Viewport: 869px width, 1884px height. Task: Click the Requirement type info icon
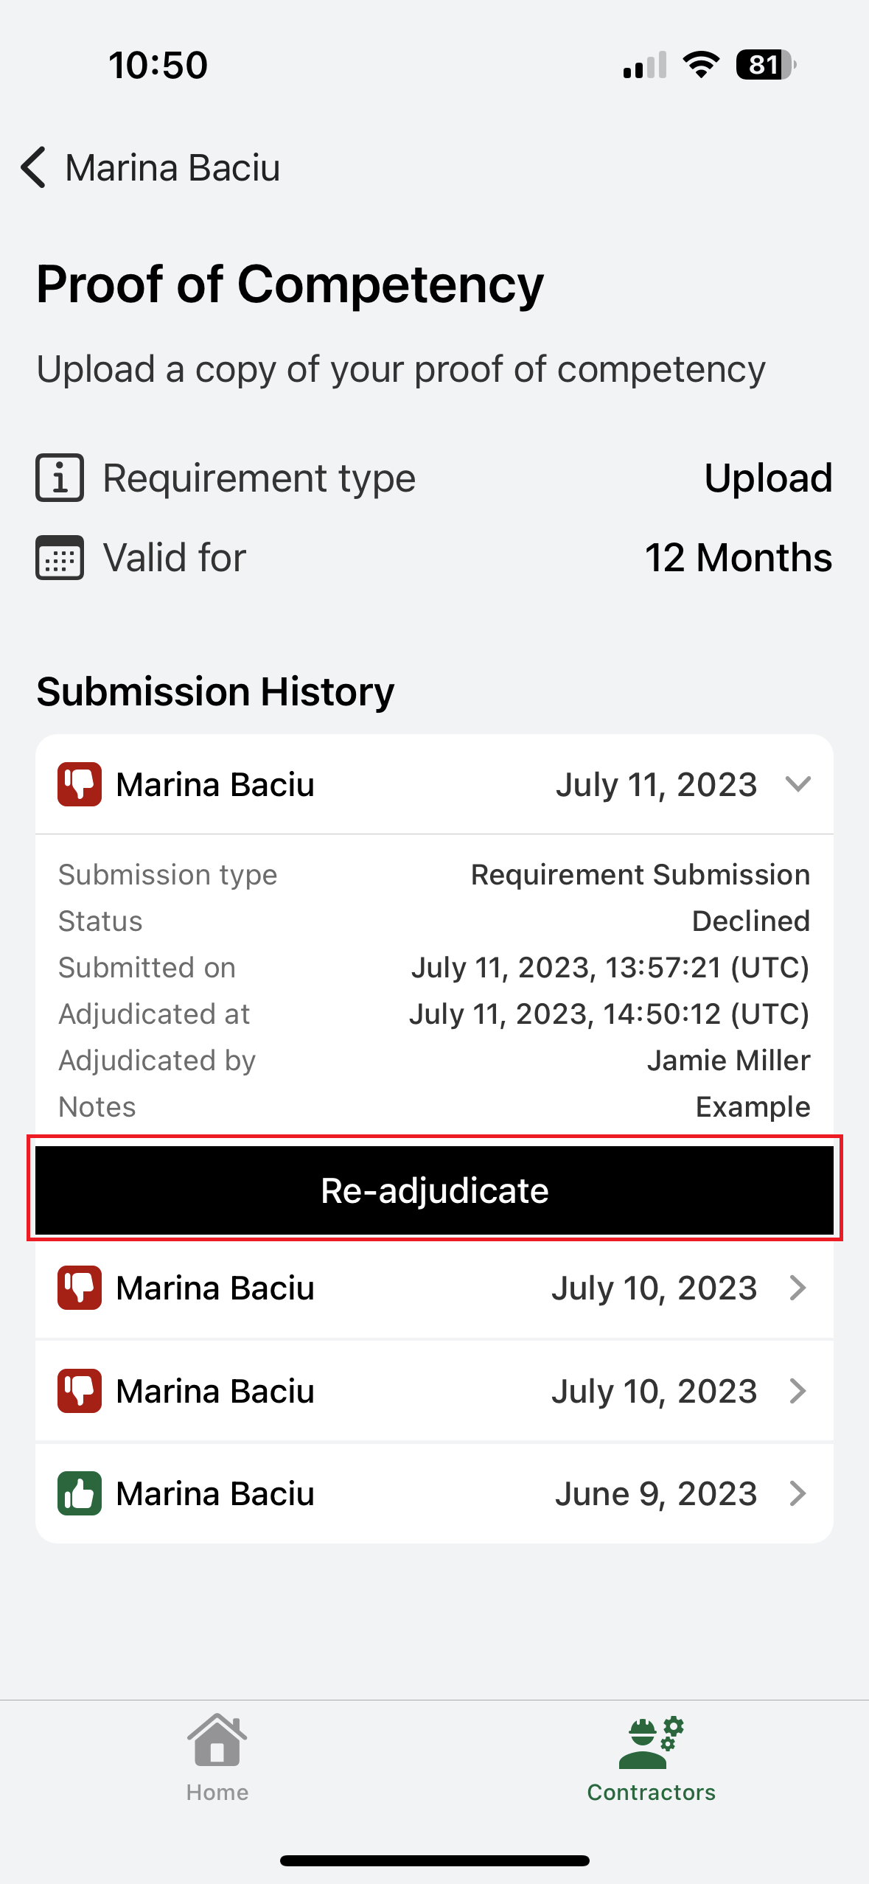coord(60,478)
